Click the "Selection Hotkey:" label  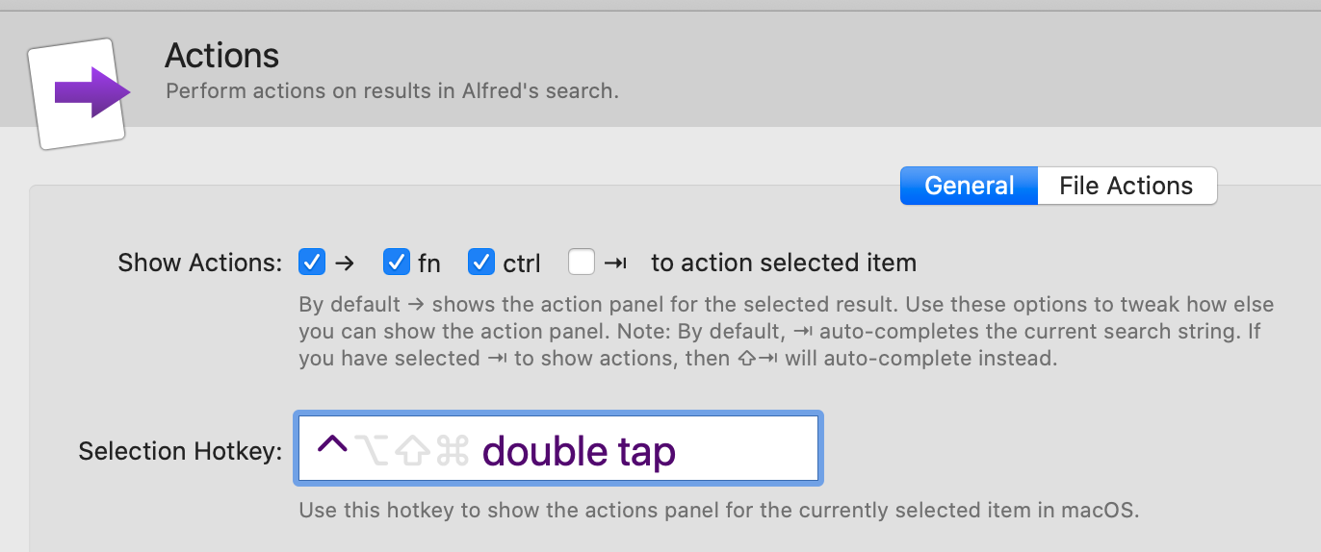[x=180, y=451]
